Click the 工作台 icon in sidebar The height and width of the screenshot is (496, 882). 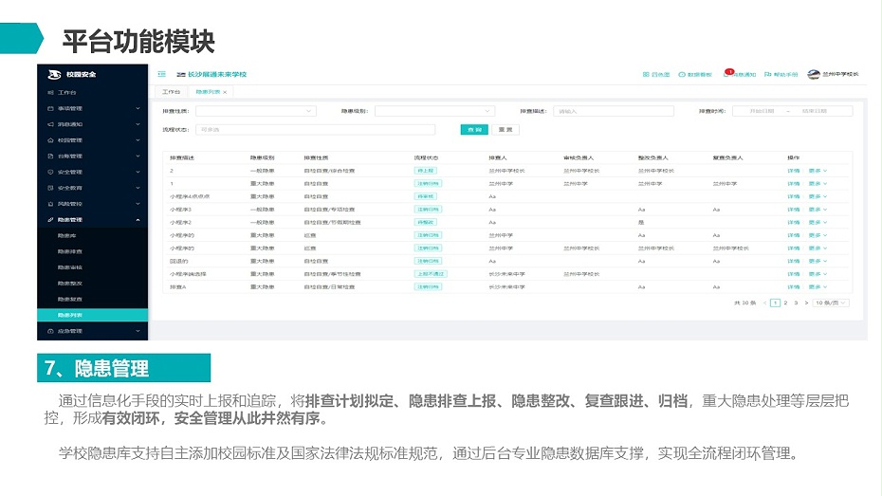click(x=50, y=92)
